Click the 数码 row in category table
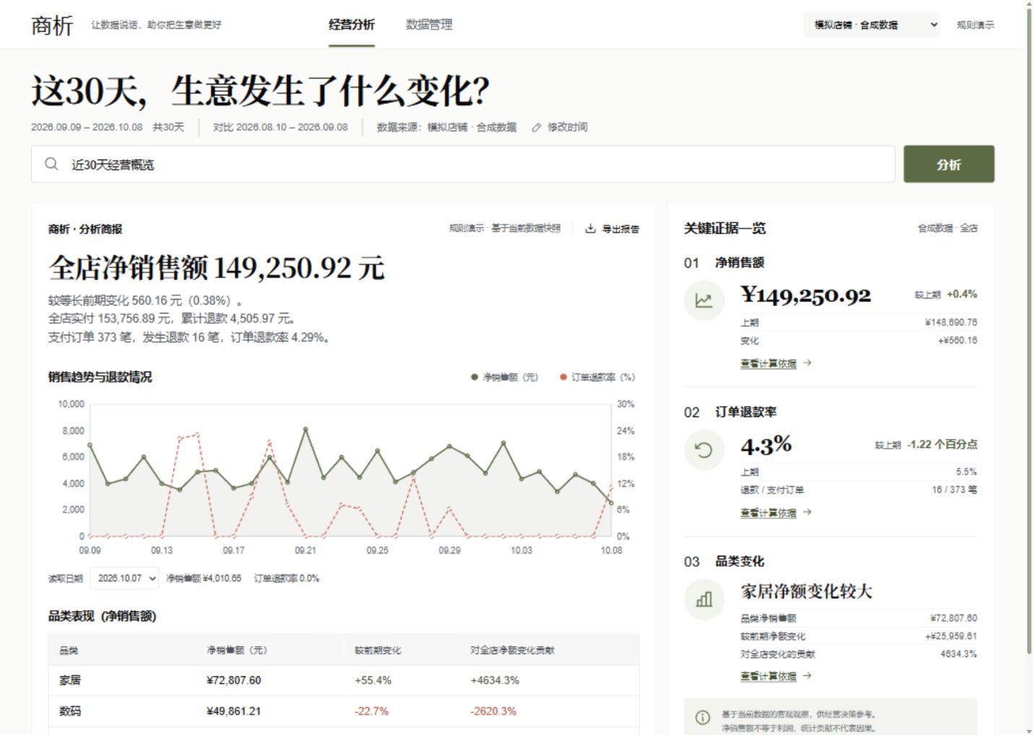This screenshot has height=735, width=1033. 344,711
